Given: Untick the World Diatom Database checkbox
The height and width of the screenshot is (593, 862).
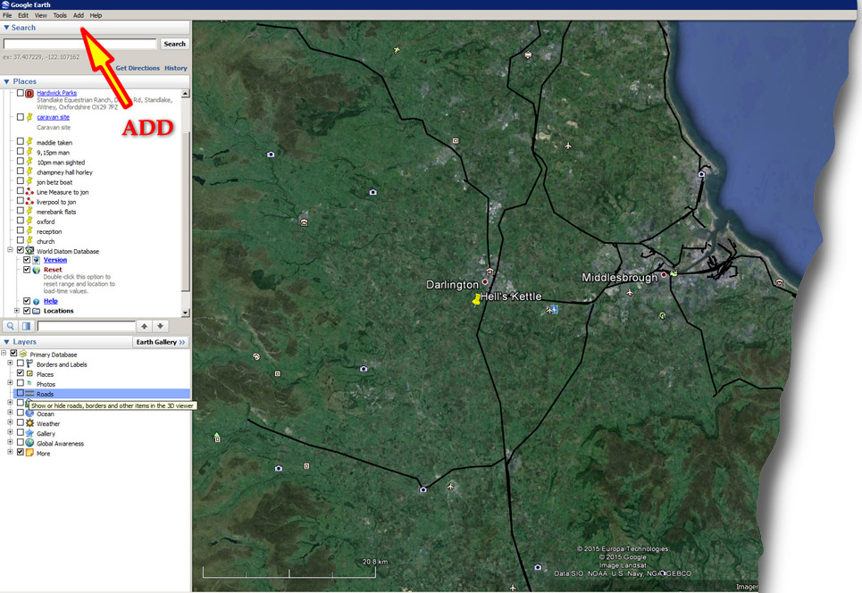Looking at the screenshot, I should click(21, 250).
